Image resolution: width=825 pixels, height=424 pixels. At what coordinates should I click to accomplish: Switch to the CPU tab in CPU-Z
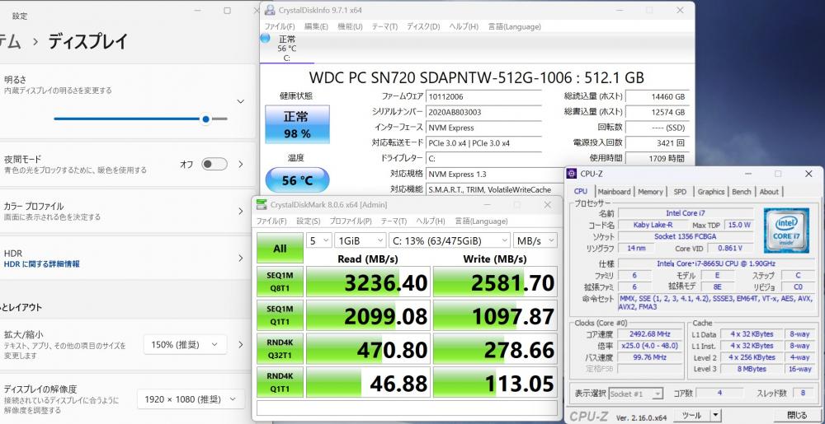581,192
